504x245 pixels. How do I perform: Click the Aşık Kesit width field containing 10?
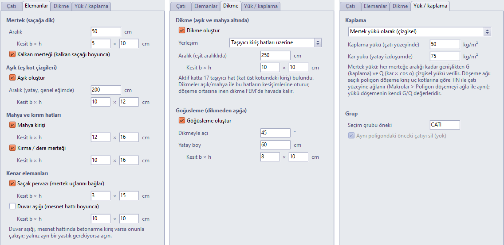(101, 102)
